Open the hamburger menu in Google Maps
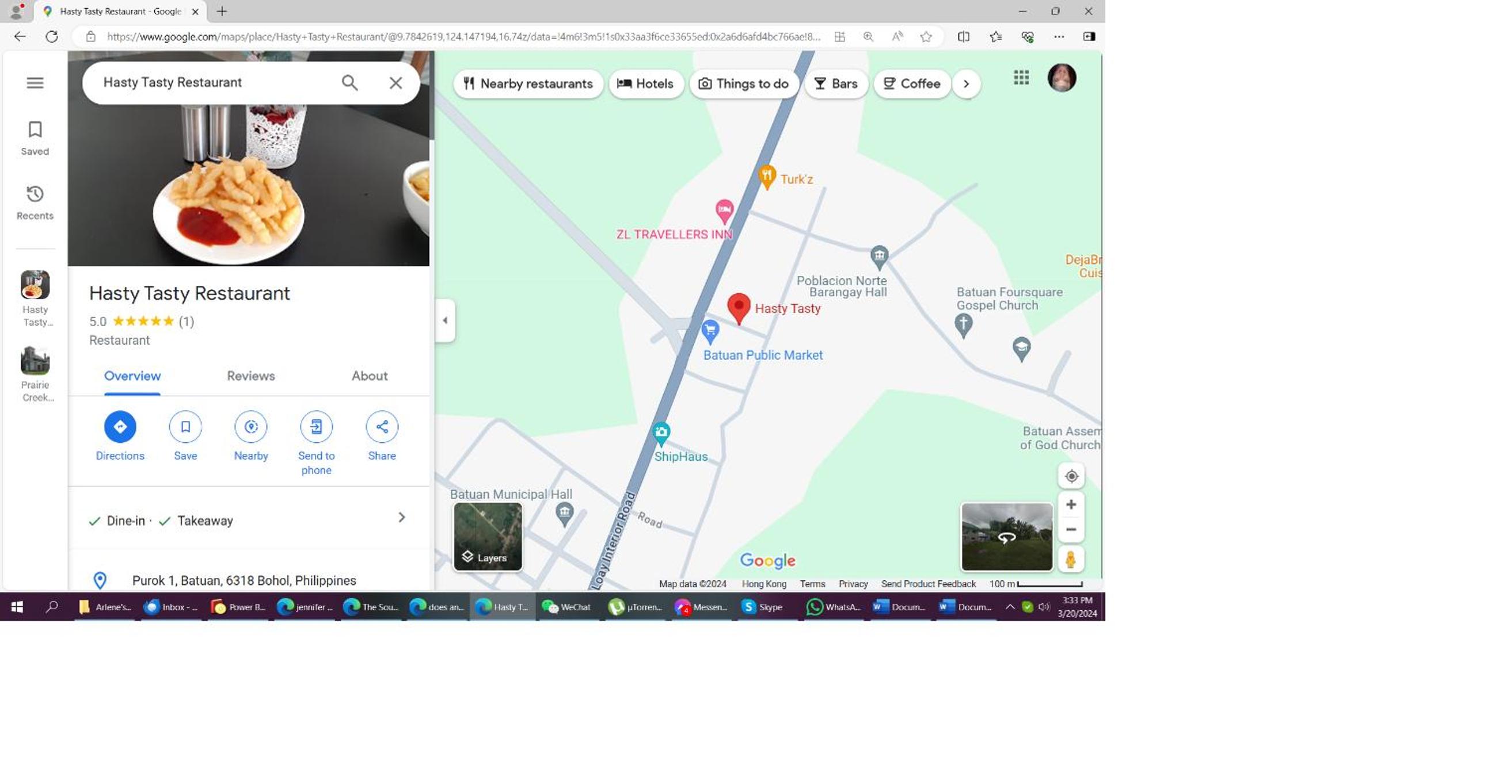1491x765 pixels. [35, 83]
